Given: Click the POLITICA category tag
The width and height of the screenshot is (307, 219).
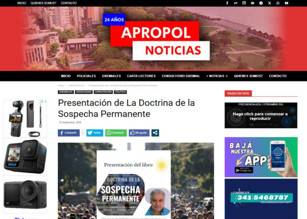Looking at the screenshot, I should [120, 92].
